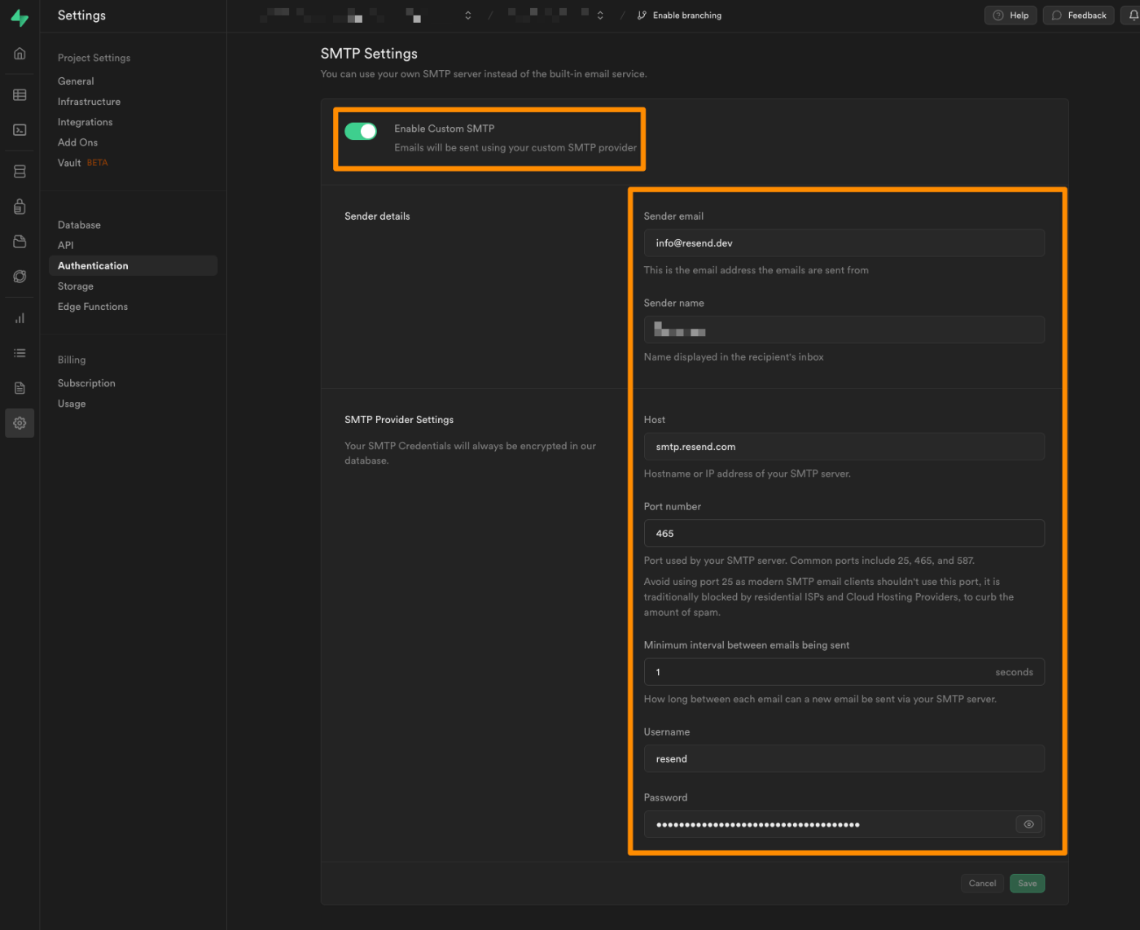This screenshot has height=930, width=1140.
Task: Open the Table Editor sidebar icon
Action: coord(20,95)
